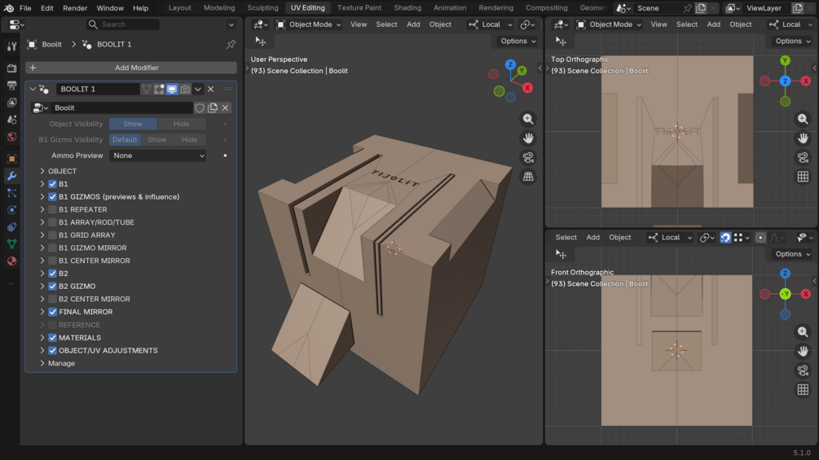
Task: Open the Object properties tab
Action: 11,159
